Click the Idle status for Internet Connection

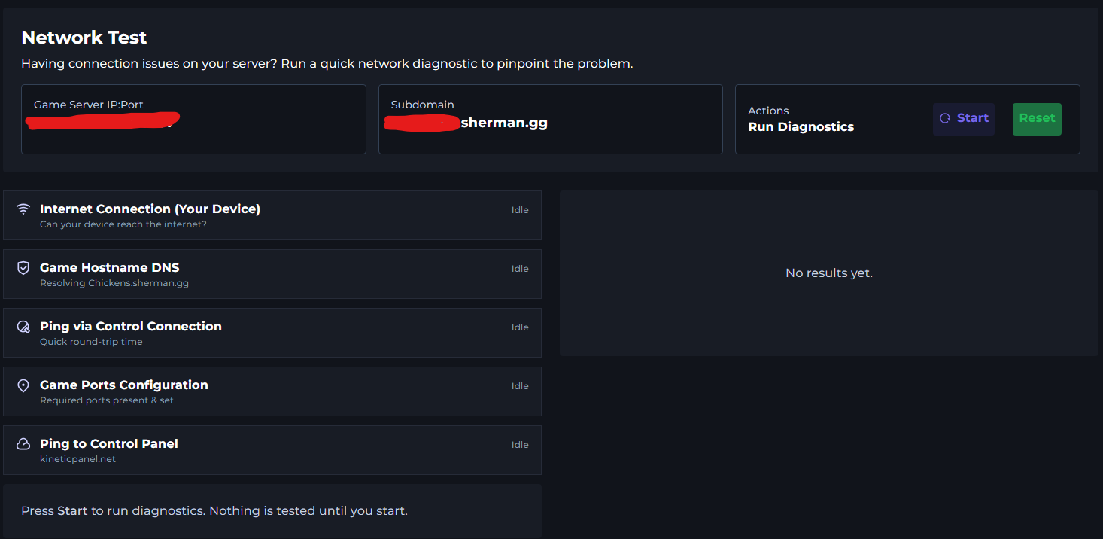520,210
